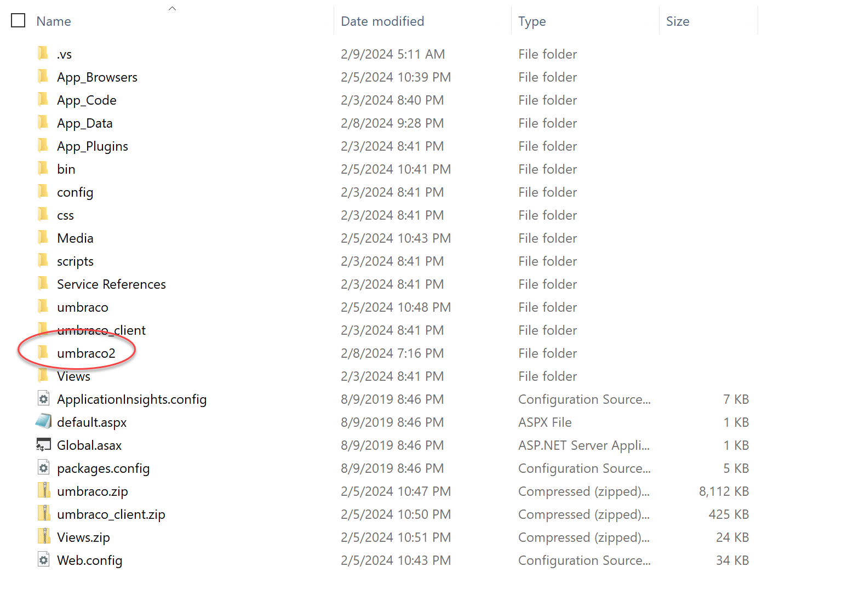This screenshot has width=848, height=601.
Task: Click the ApplicationInsights.config file icon
Action: pyautogui.click(x=43, y=398)
